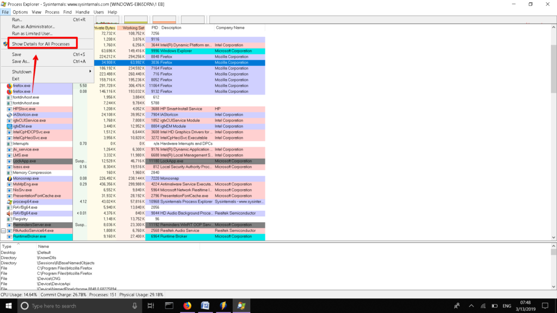Click the IAStorIcon.exe process icon
Screen dimensions: 557x313
tap(9, 115)
